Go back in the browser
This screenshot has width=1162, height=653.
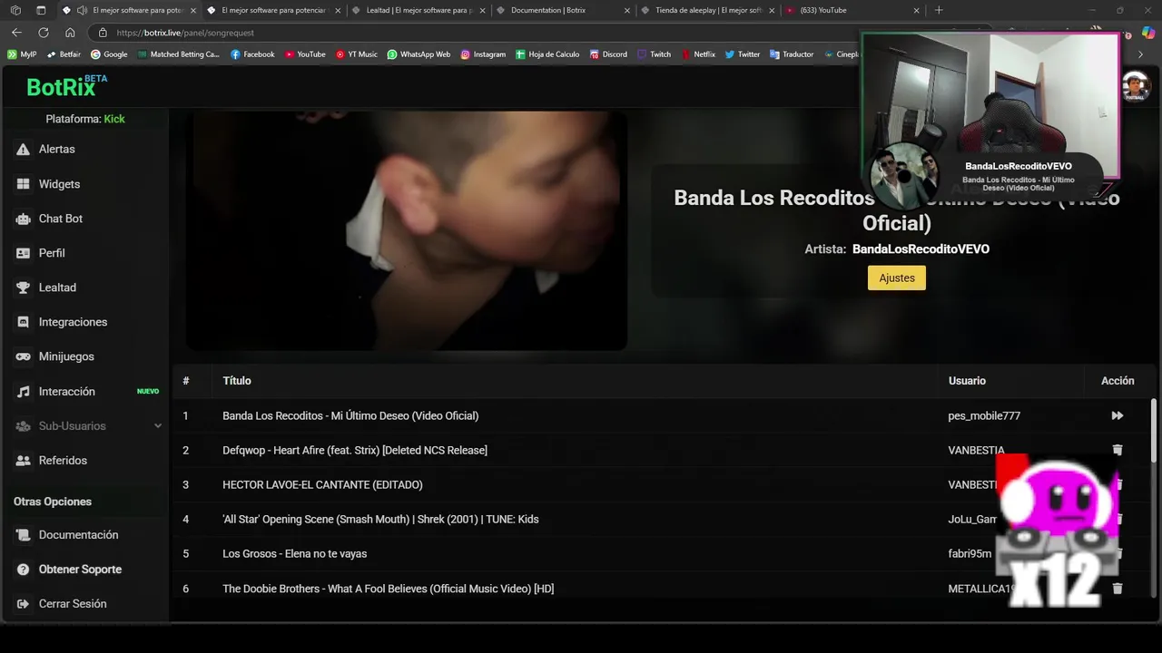(16, 33)
